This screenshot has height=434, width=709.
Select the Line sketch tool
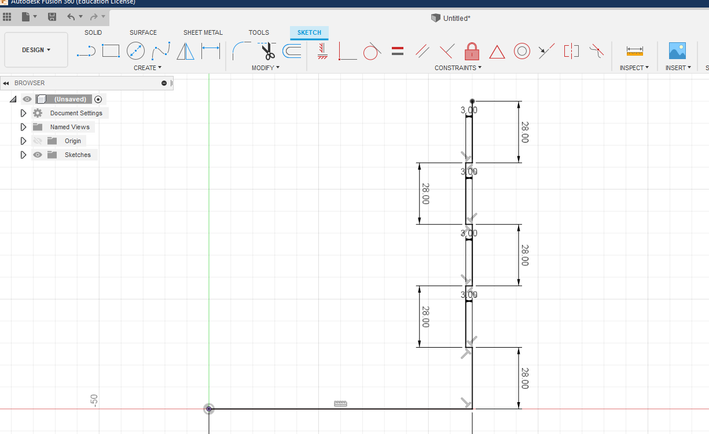click(x=86, y=51)
